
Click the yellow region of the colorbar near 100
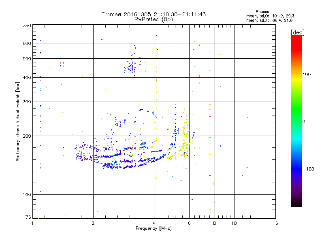296,78
